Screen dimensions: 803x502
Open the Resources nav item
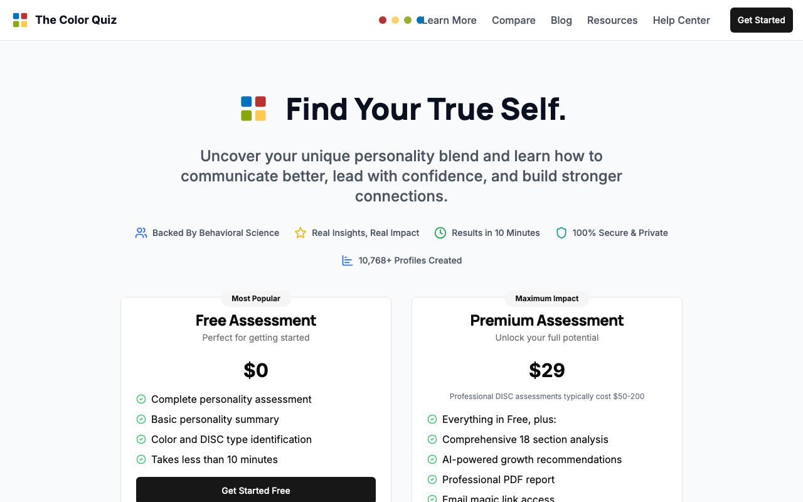tap(612, 20)
